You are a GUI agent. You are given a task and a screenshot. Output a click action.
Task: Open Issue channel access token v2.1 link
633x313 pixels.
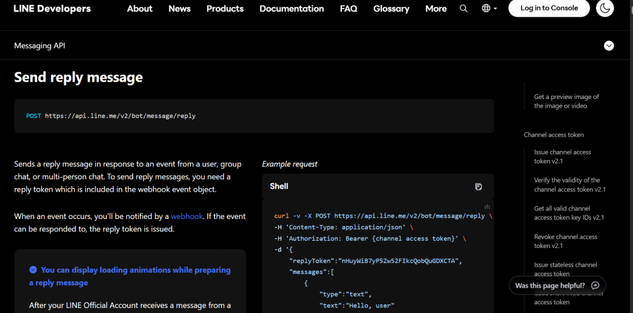point(563,156)
